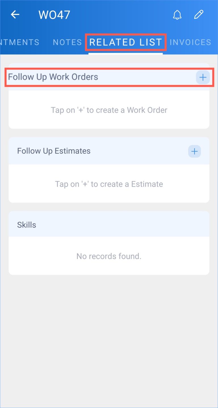Open notifications from the top bar
Screen dimensions: 218x408
click(177, 14)
